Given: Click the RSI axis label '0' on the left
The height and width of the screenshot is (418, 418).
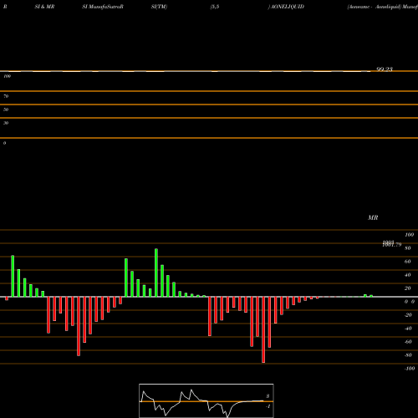Looking at the screenshot, I should click(x=4, y=143).
